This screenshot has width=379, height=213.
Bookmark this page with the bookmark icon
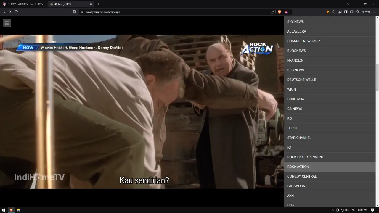point(74,12)
